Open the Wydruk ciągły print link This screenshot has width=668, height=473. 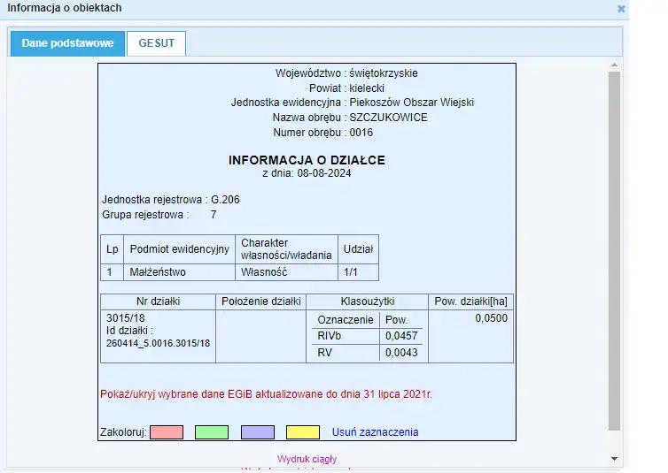307,460
